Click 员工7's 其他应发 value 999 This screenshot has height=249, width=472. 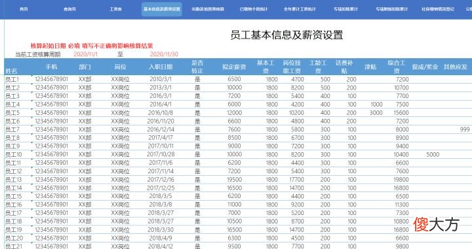[x=465, y=129]
